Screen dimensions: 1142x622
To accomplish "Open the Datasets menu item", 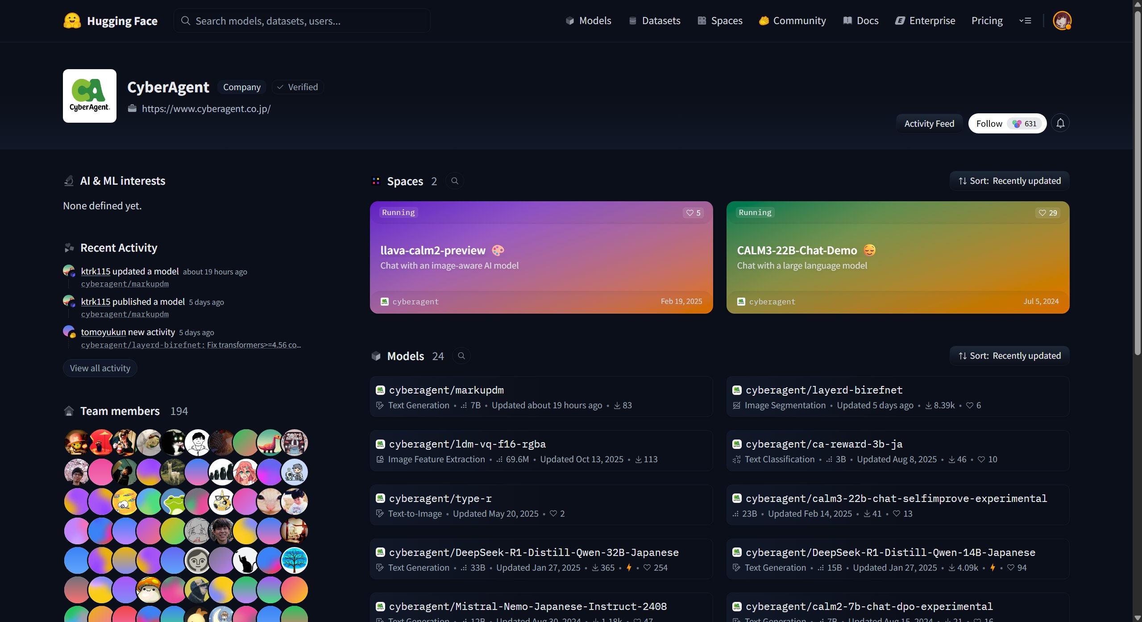I will [655, 21].
